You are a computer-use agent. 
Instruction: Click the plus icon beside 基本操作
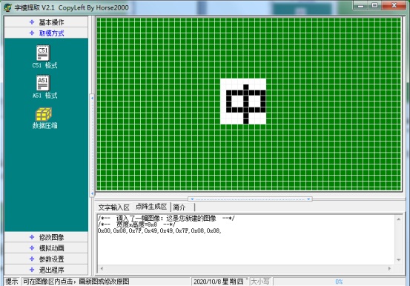click(32, 22)
